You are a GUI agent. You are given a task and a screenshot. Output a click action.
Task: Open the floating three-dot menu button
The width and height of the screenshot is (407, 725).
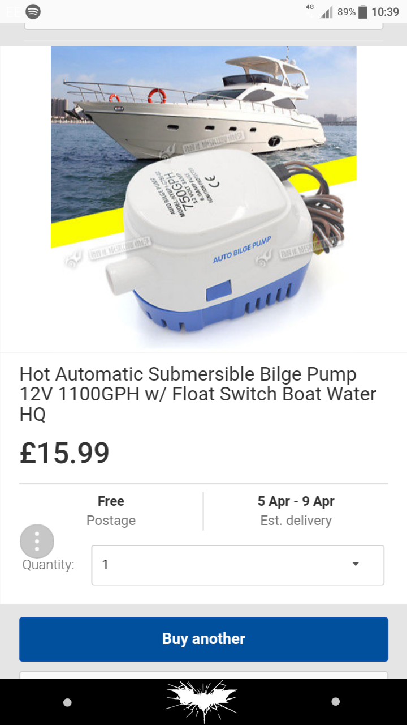[37, 541]
